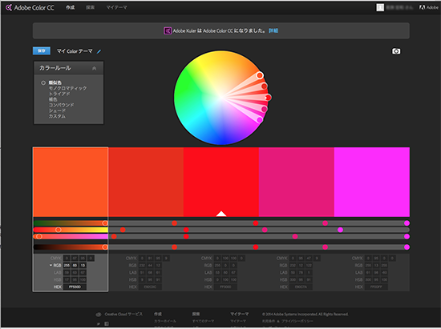441x329 pixels.
Task: Select the orange-red second color swatch
Action: pyautogui.click(x=146, y=182)
